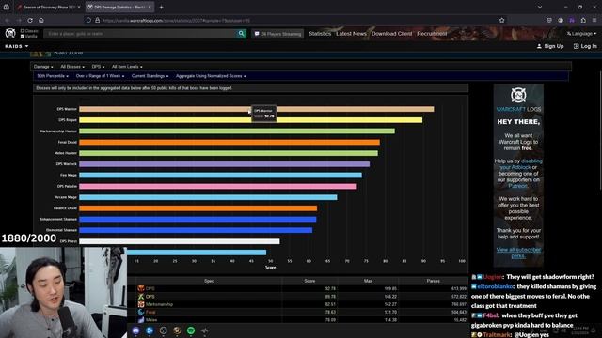
Task: Open the Language selector
Action: [581, 34]
